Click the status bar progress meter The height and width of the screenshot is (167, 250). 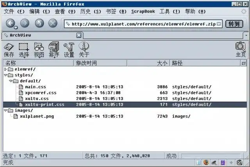pyautogui.click(x=211, y=156)
